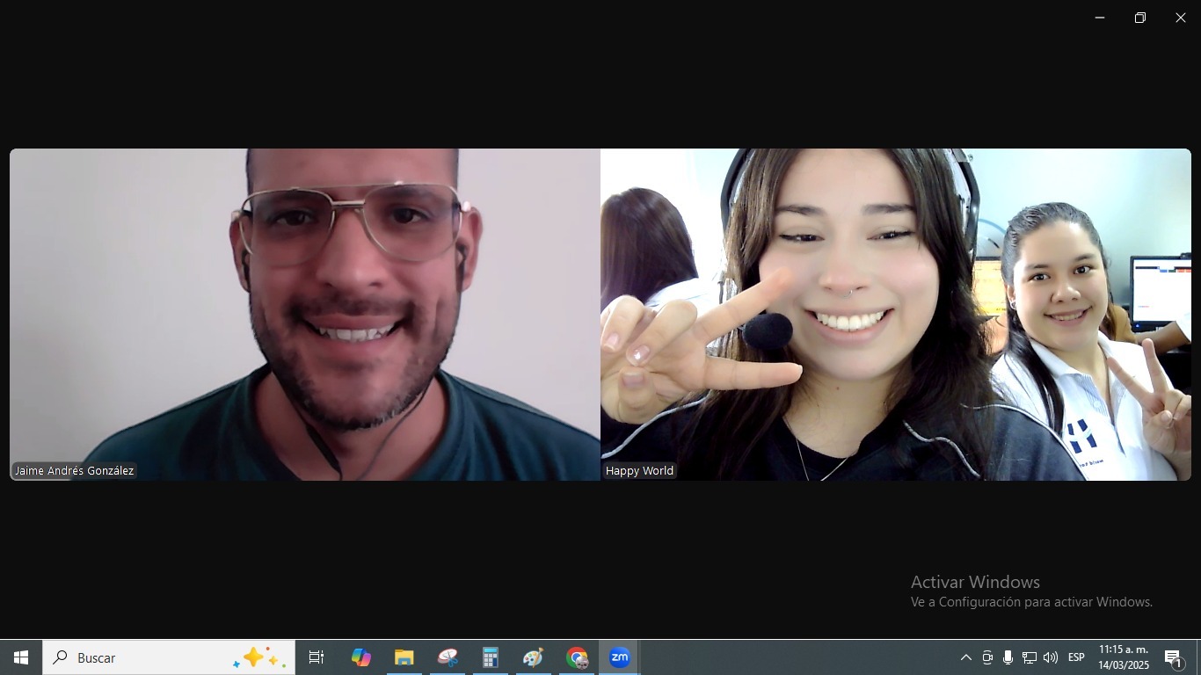Open the notification center with one alert
1201x675 pixels.
pos(1173,657)
